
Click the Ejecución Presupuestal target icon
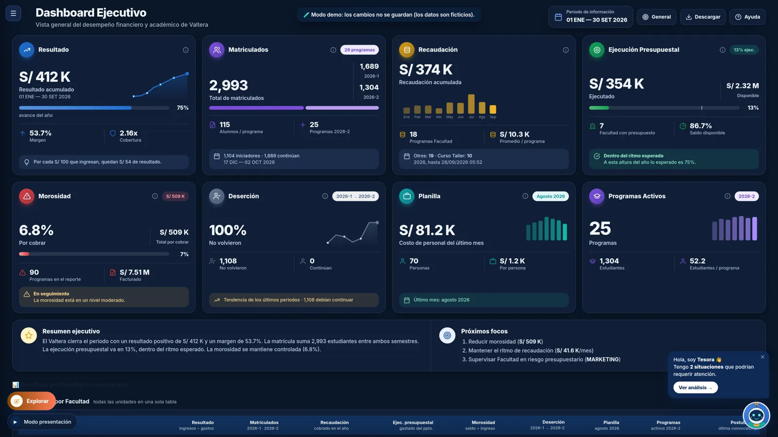coord(597,50)
